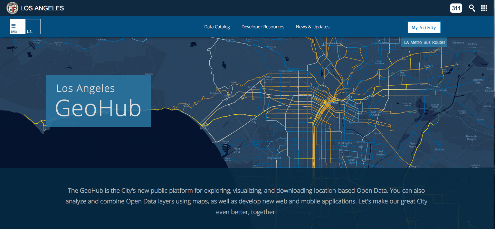Image resolution: width=495 pixels, height=229 pixels.
Task: Click the 'Los Angeles' text in banner
Action: click(x=86, y=88)
